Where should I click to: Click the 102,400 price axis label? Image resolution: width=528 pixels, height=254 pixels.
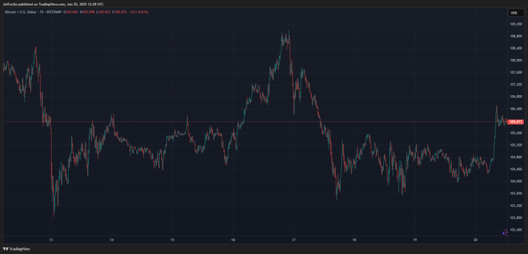[514, 229]
